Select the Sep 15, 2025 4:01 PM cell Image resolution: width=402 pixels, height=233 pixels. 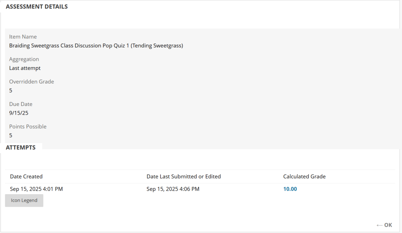[37, 189]
